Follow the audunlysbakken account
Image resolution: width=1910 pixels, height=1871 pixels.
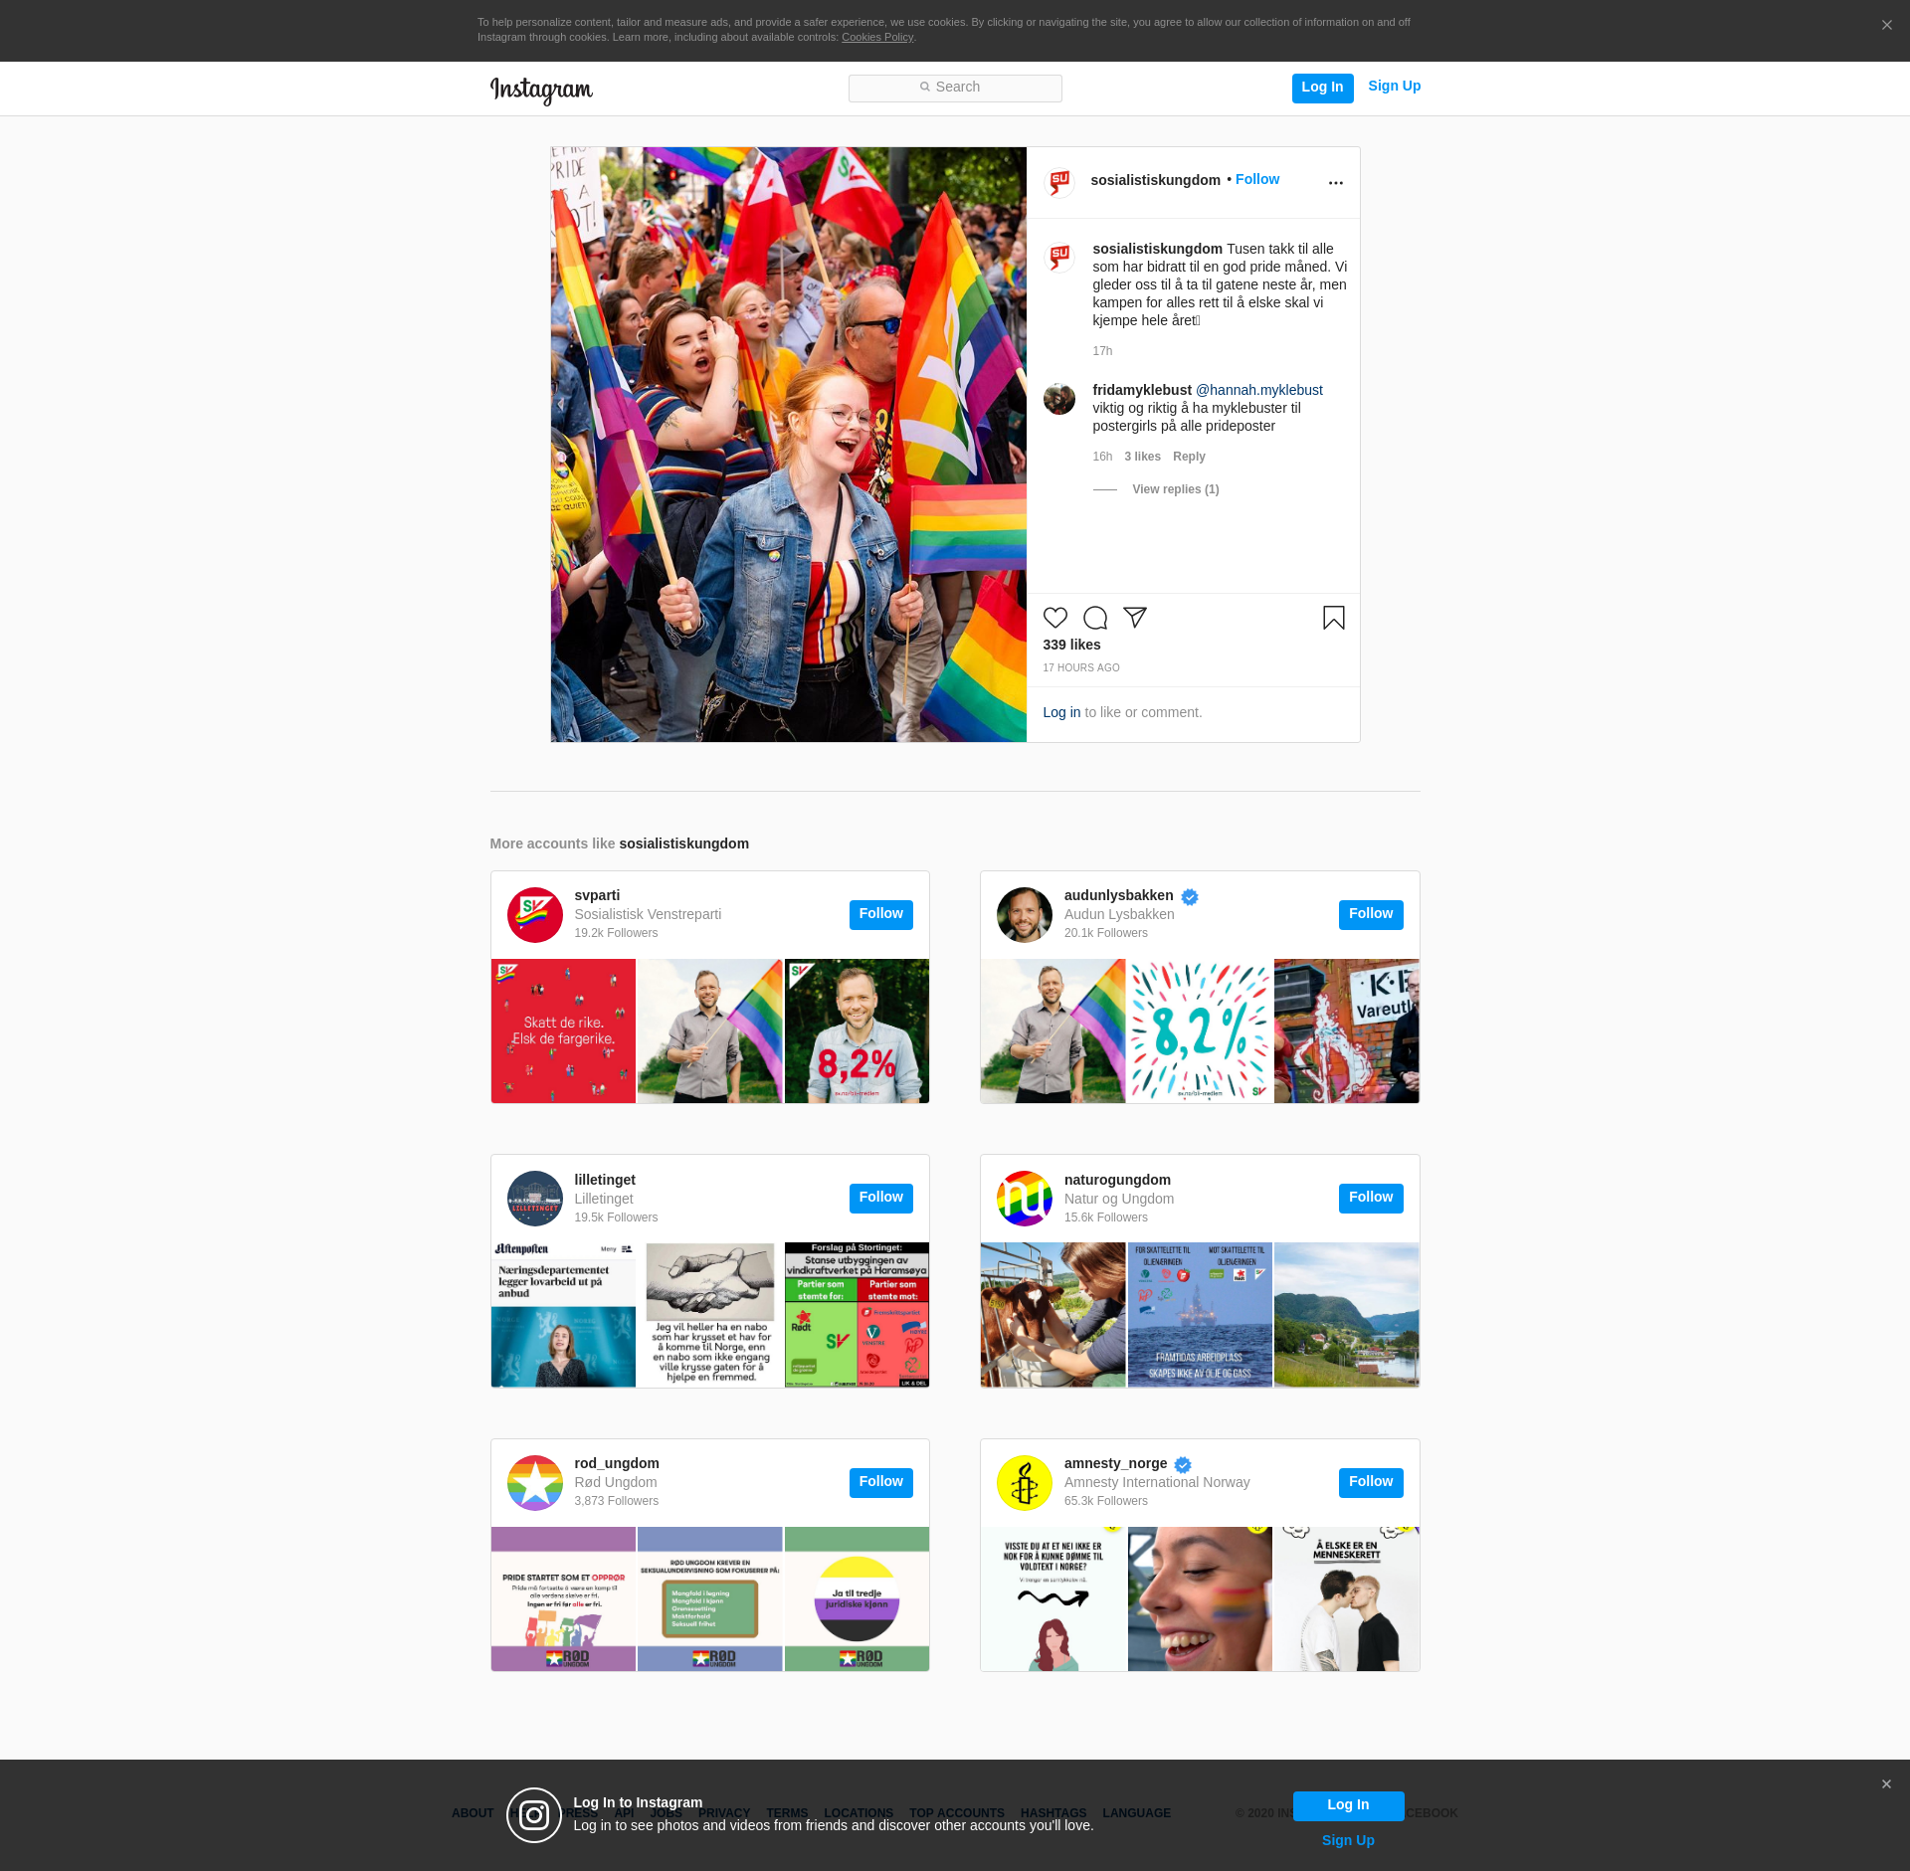pos(1371,915)
